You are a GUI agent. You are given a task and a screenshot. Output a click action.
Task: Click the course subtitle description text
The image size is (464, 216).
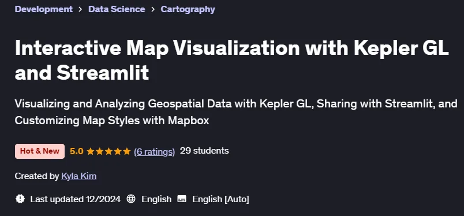tap(236, 112)
